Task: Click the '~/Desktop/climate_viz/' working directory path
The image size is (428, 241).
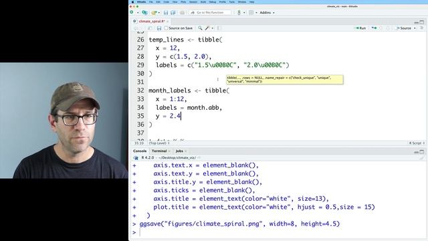Action: click(177, 158)
